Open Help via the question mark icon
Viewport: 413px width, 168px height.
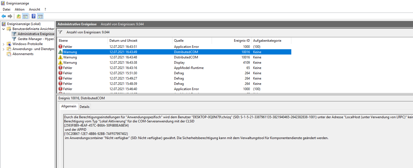coord(33,16)
